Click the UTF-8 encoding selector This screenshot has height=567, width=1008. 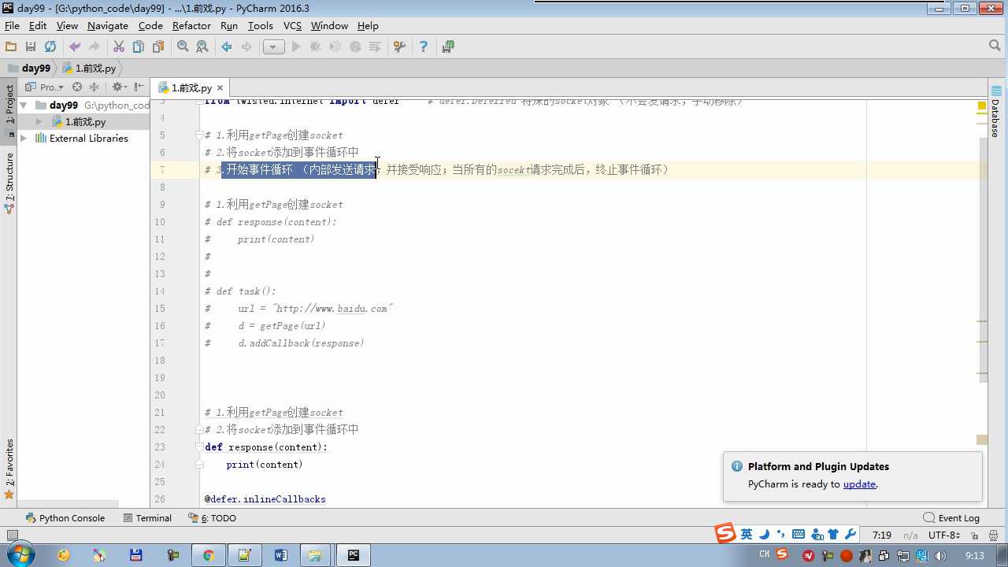(x=943, y=535)
